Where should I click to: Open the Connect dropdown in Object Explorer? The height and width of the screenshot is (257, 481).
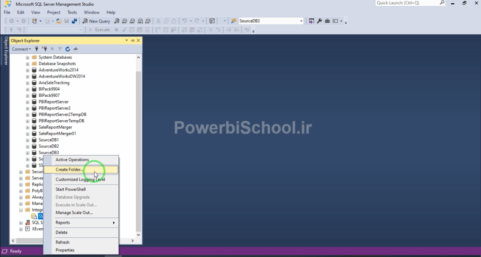pos(22,49)
